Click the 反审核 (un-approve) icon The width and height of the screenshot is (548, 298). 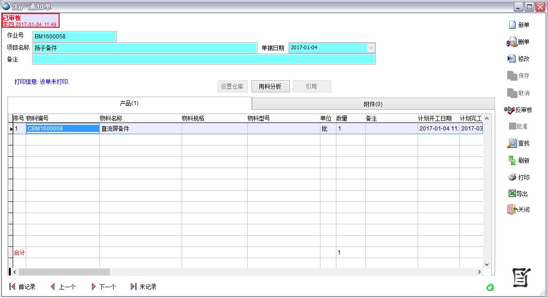tap(509, 110)
